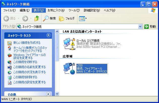159x103 pixels.
Task: Click the Windows firewall brick icon
Action: [10, 55]
